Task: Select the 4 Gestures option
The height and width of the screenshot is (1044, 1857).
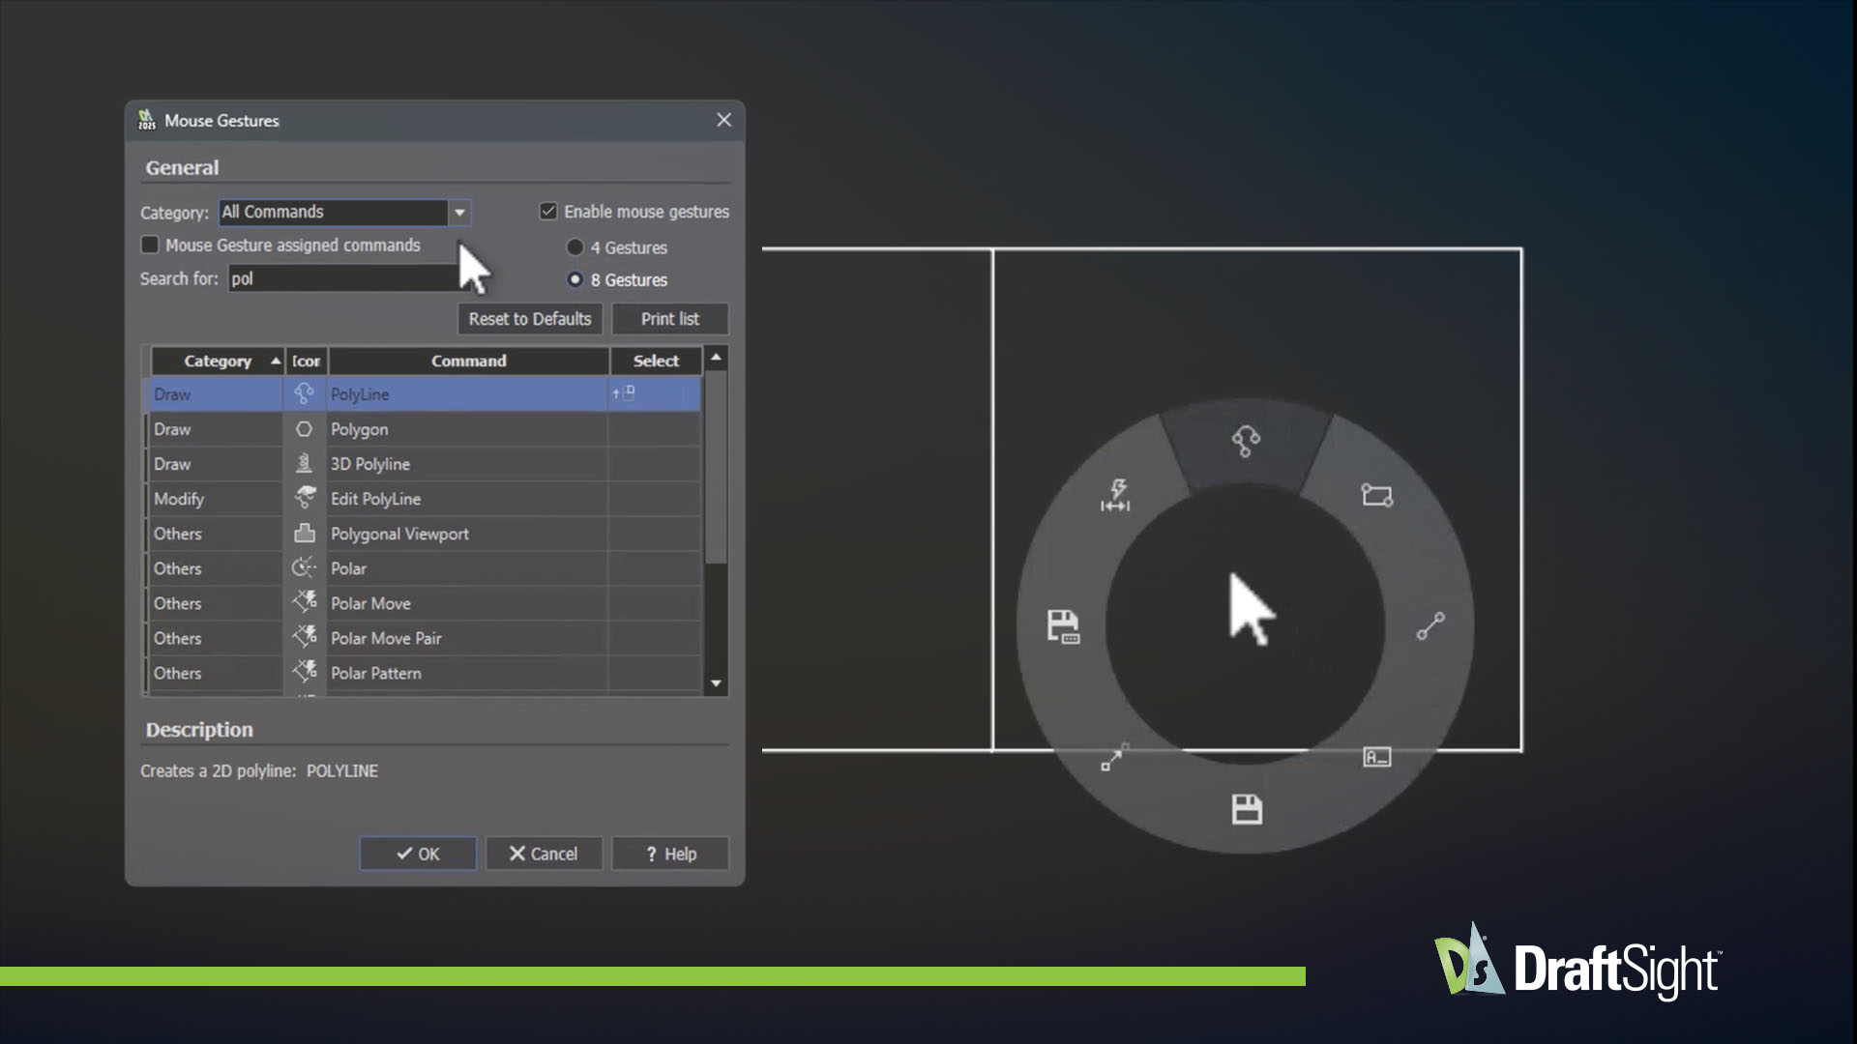Action: 575,247
